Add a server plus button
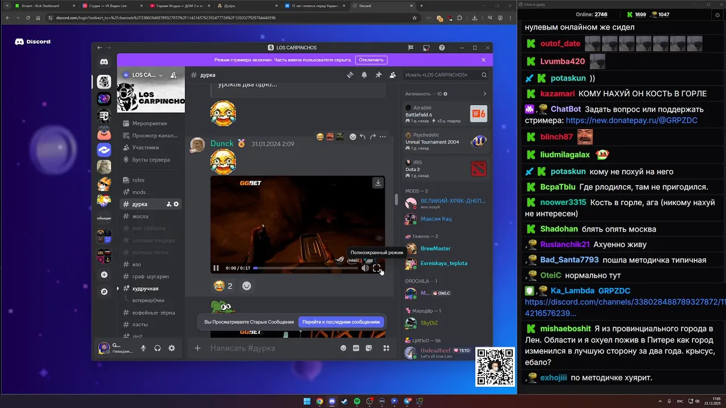 104,275
